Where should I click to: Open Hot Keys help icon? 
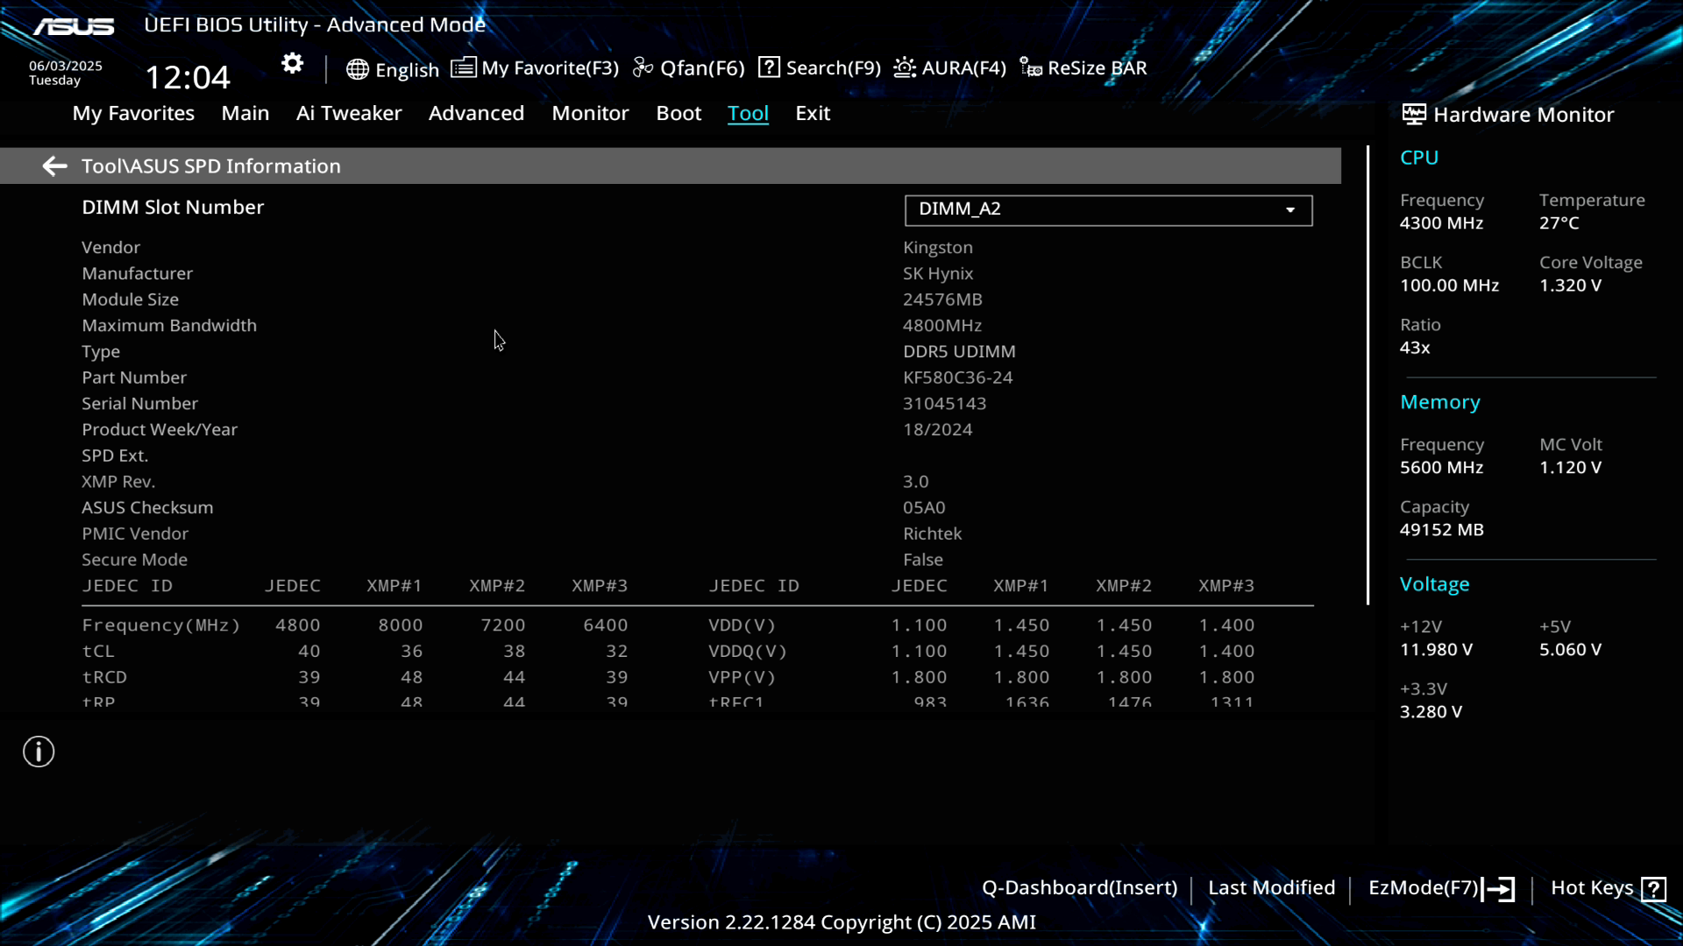[1653, 889]
